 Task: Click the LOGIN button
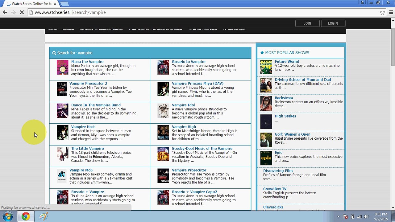[333, 23]
